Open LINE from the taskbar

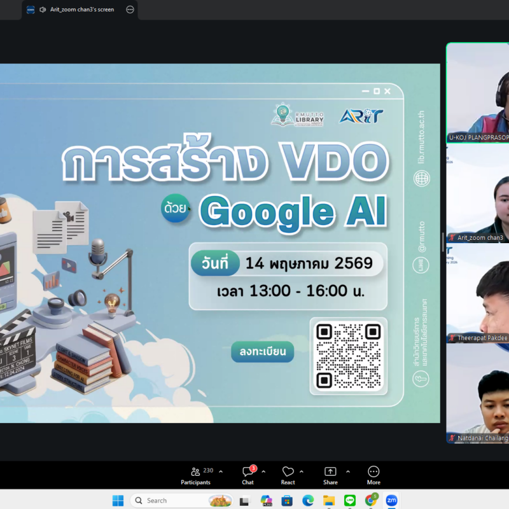click(349, 501)
